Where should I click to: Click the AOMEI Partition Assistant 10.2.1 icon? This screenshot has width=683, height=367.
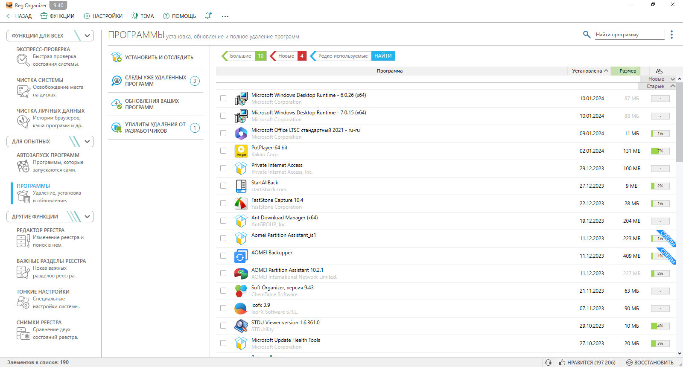pyautogui.click(x=241, y=274)
